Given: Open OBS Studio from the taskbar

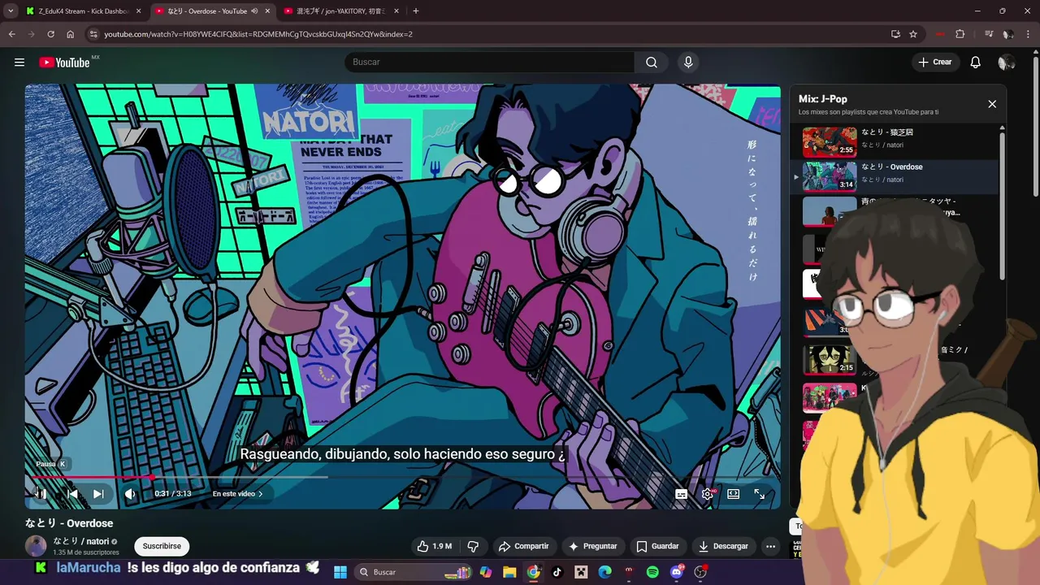Looking at the screenshot, I should tap(700, 572).
